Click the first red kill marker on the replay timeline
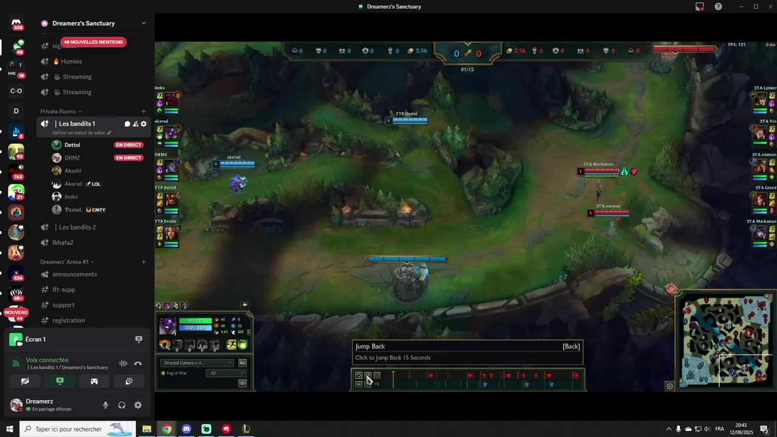The image size is (777, 437). (x=430, y=376)
